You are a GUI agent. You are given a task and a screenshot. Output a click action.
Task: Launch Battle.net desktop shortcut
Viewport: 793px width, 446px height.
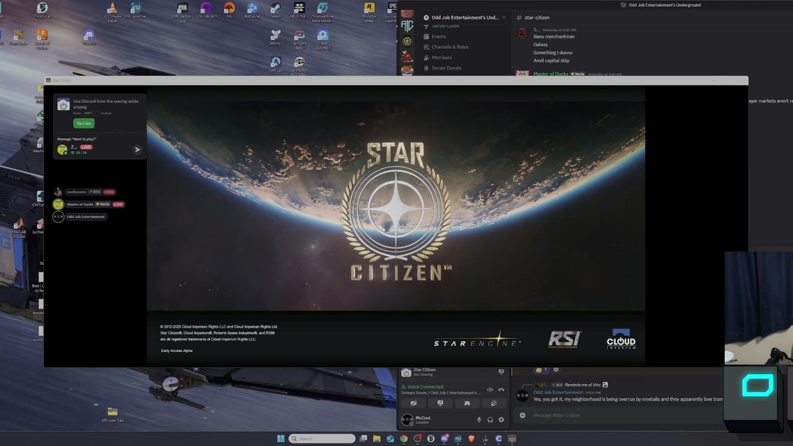click(x=252, y=10)
